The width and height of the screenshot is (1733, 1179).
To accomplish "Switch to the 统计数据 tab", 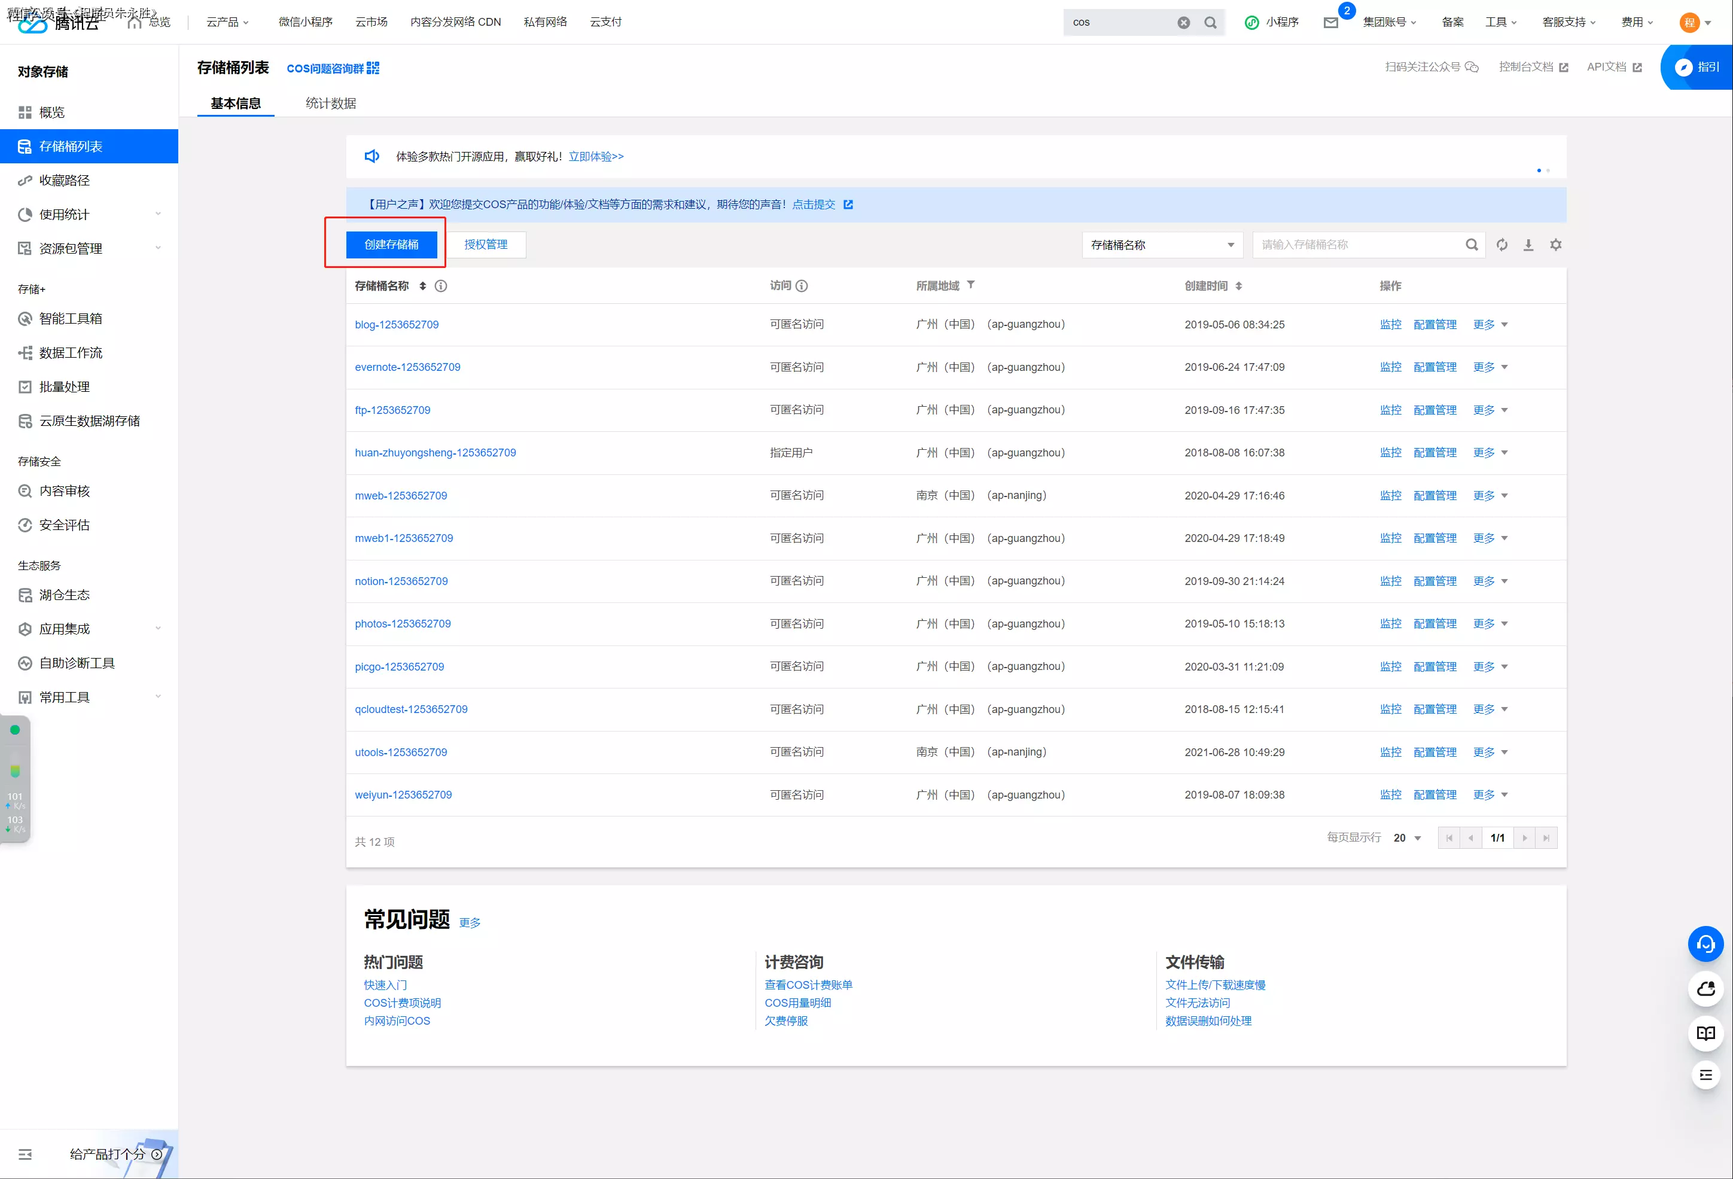I will pyautogui.click(x=330, y=103).
